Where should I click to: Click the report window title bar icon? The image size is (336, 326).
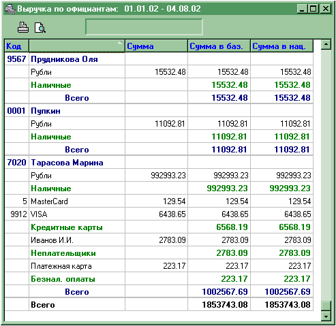click(x=10, y=9)
